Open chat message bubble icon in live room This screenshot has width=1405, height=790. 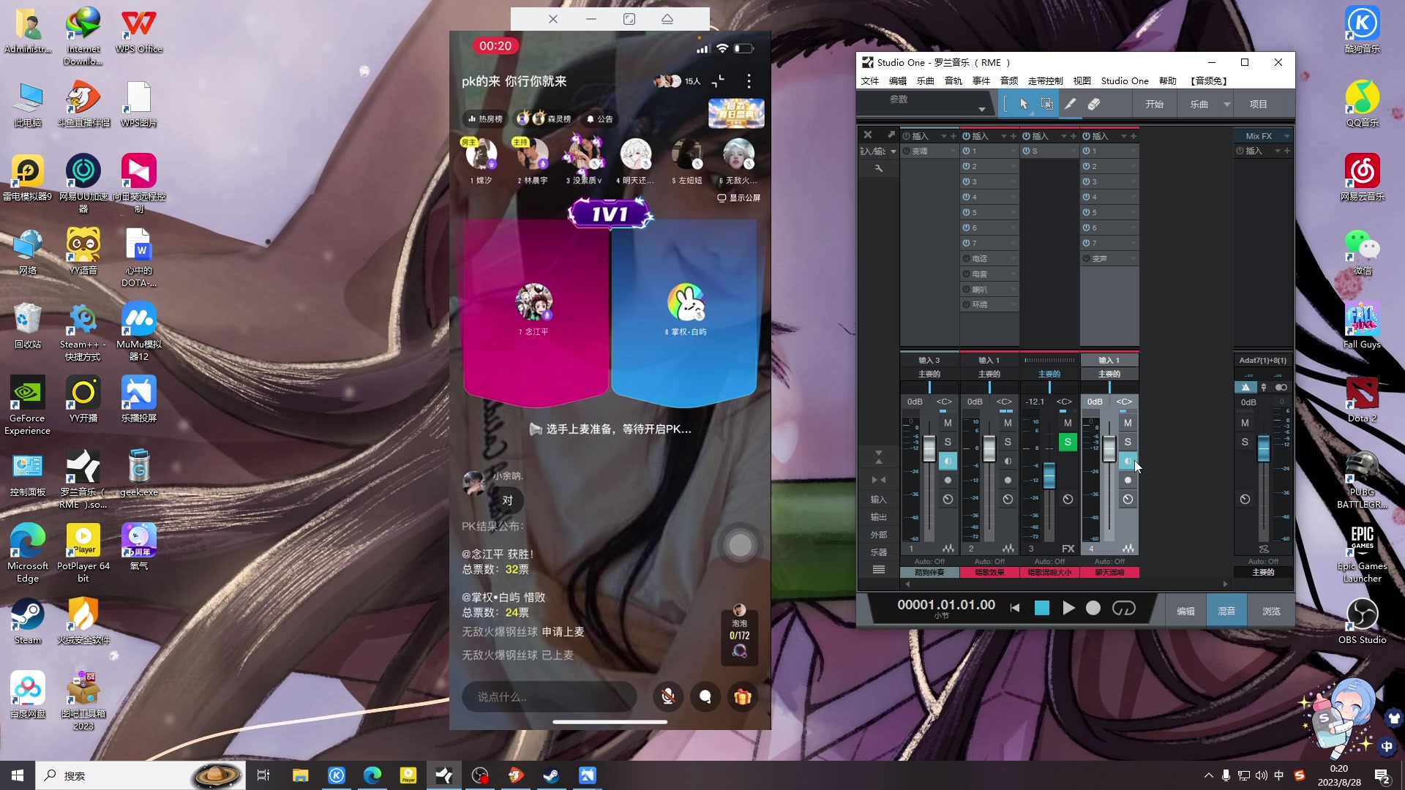coord(705,697)
